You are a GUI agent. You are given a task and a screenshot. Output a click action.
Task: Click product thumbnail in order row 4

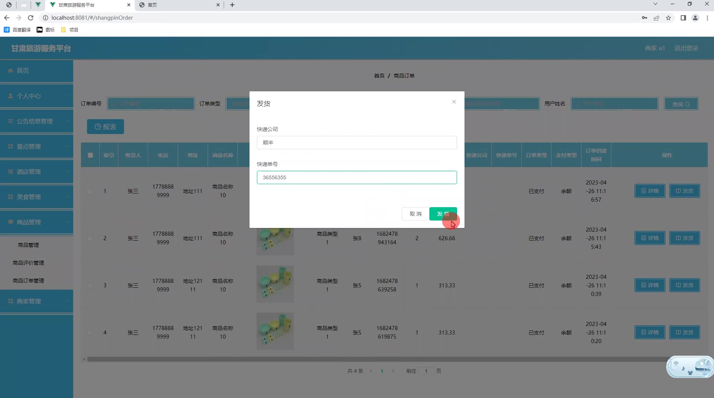(275, 331)
